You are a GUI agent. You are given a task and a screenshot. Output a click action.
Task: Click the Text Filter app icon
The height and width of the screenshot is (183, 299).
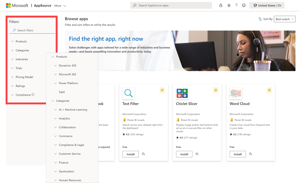(x=129, y=93)
